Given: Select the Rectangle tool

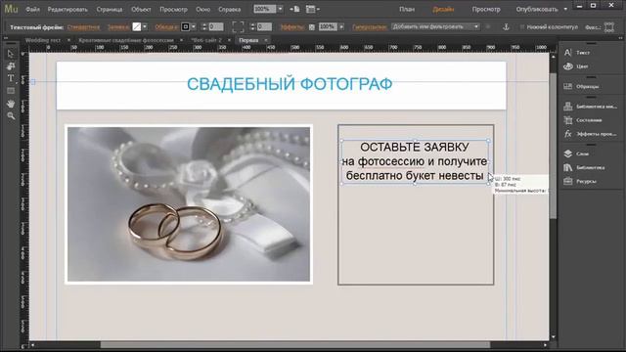Looking at the screenshot, I should [11, 91].
